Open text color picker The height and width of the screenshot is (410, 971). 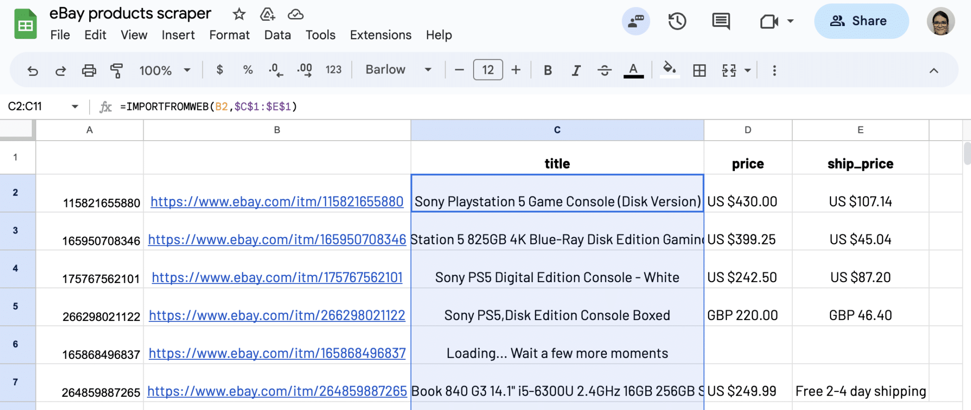pyautogui.click(x=633, y=71)
